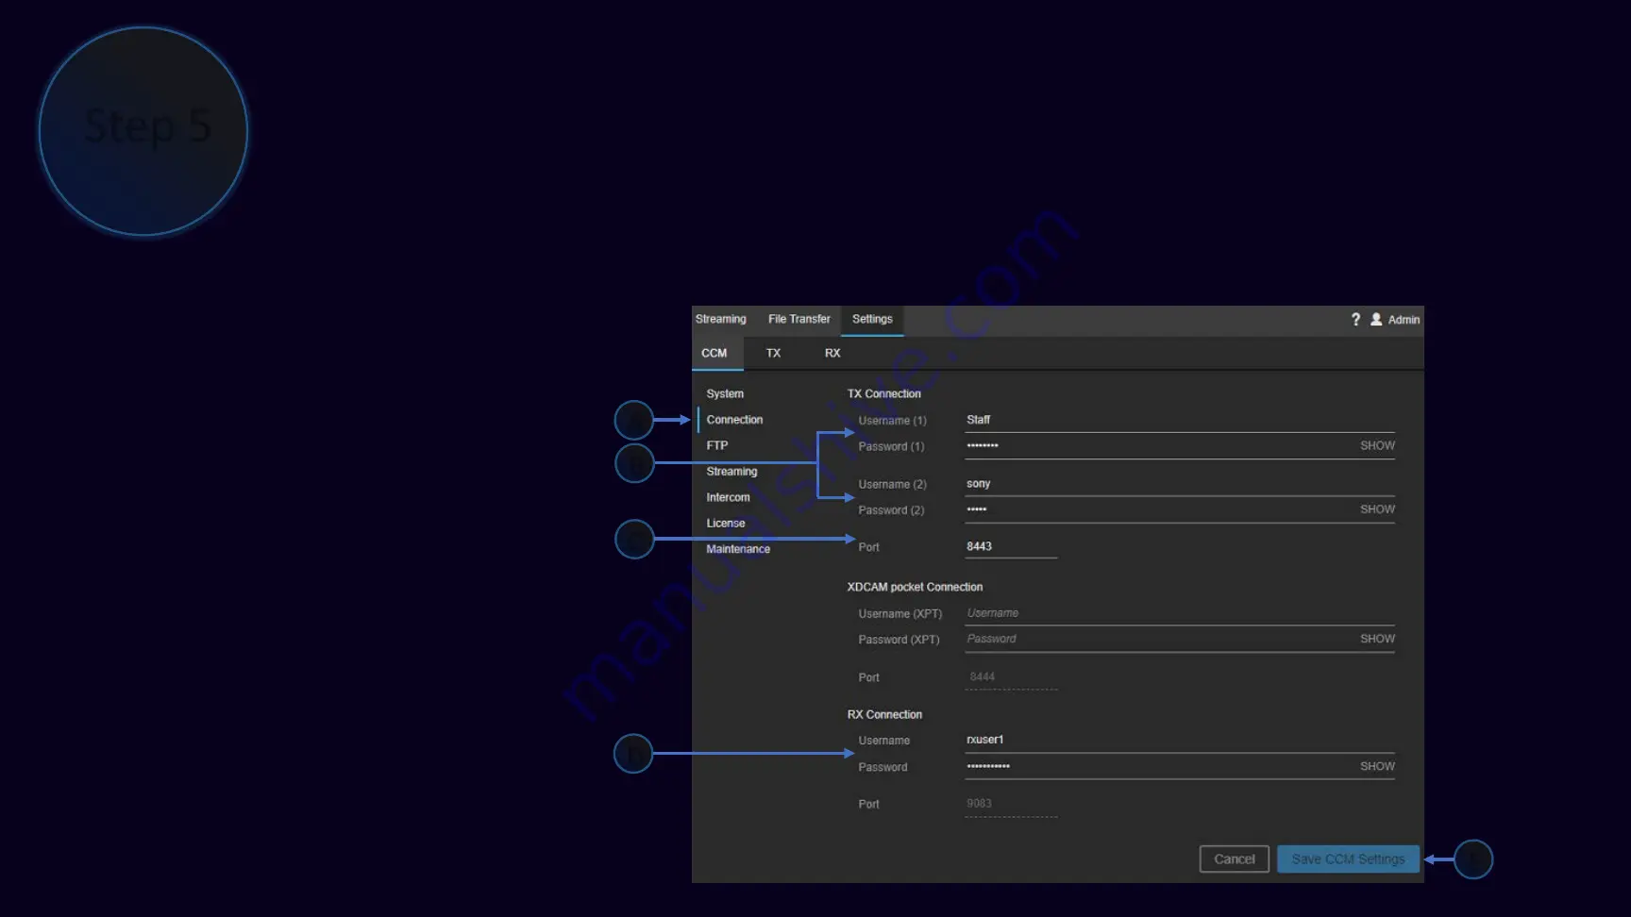Switch to the TX sub-tab
The height and width of the screenshot is (917, 1631).
773,354
